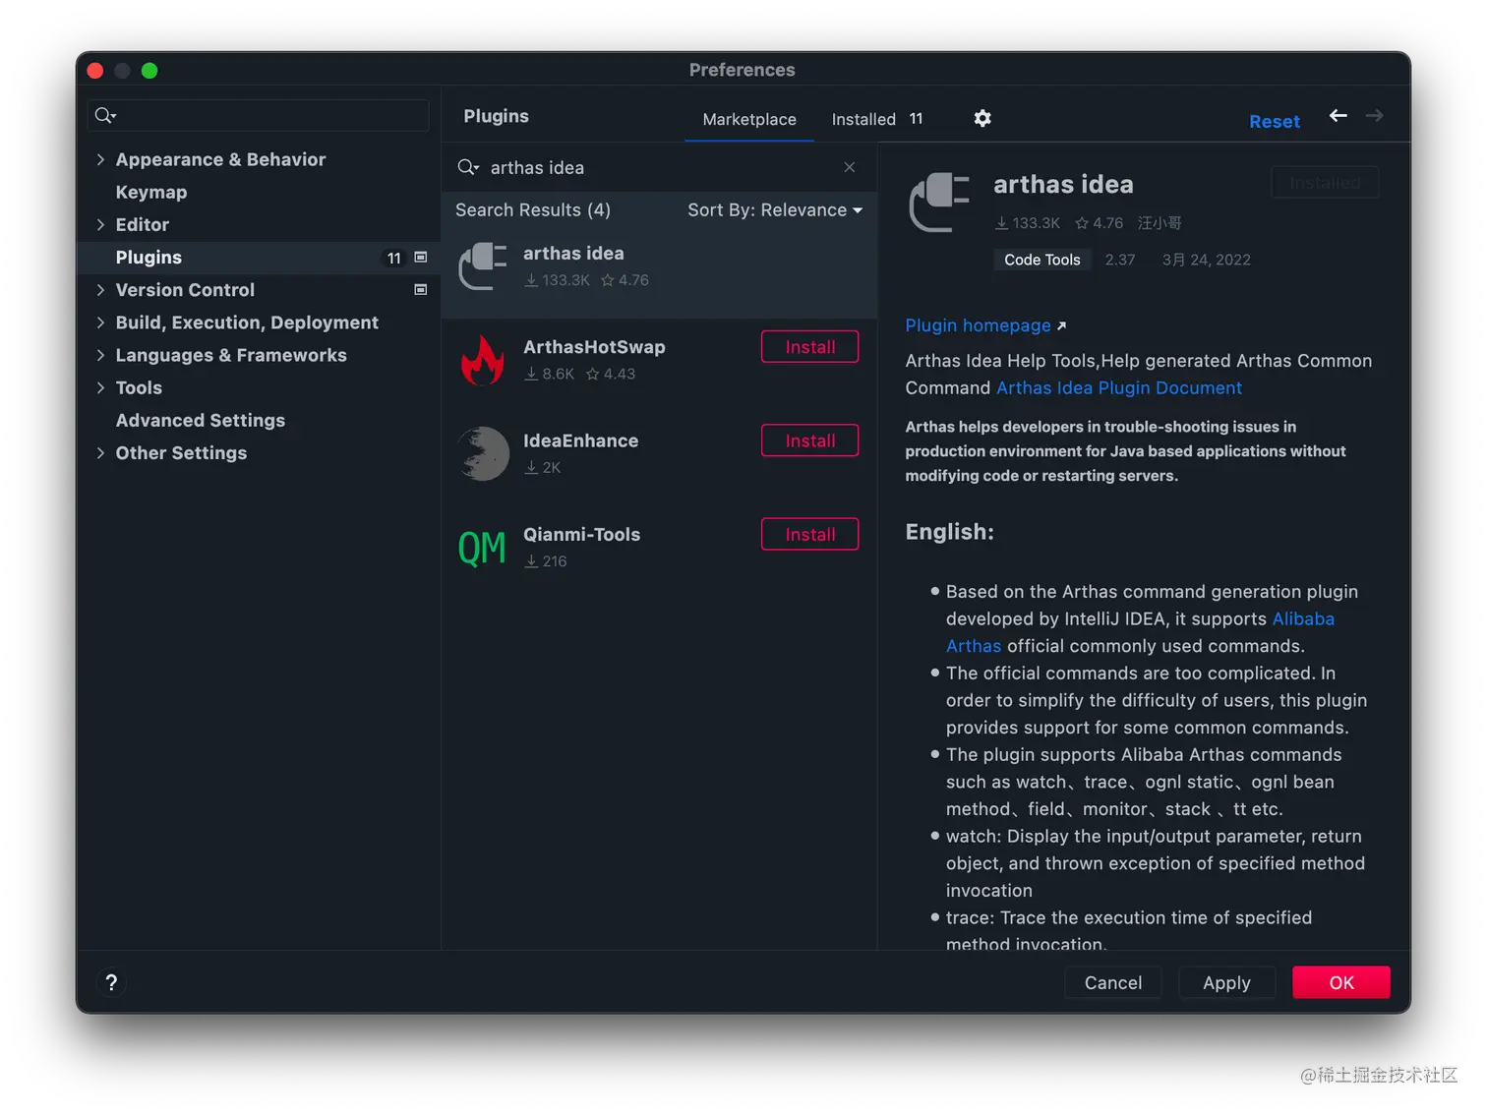Image resolution: width=1487 pixels, height=1114 pixels.
Task: Click the Apply button
Action: pos(1226,982)
